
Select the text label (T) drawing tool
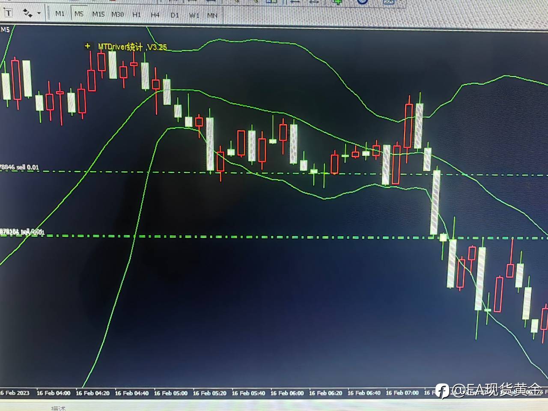pos(8,13)
